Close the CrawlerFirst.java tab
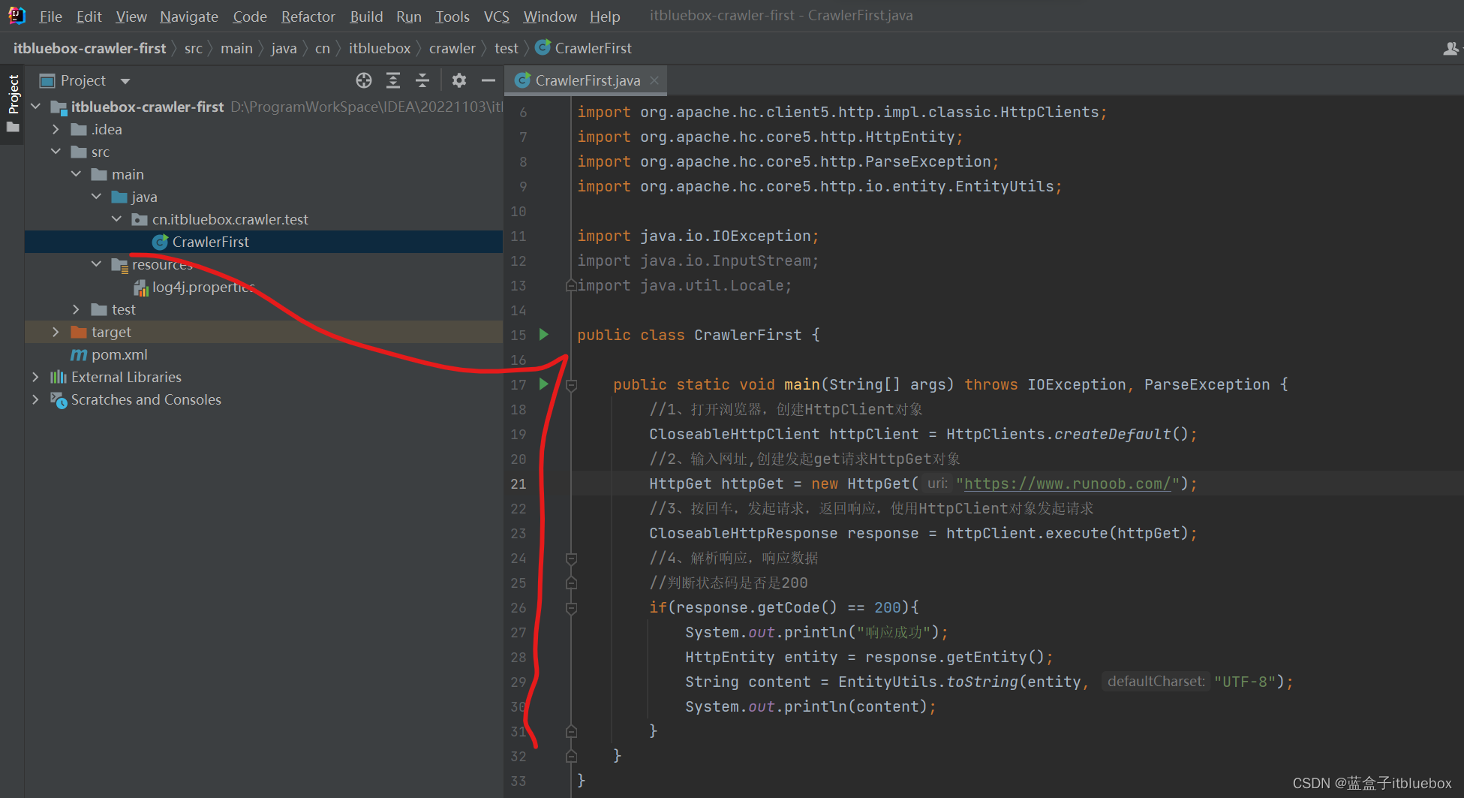Viewport: 1464px width, 798px height. point(654,80)
